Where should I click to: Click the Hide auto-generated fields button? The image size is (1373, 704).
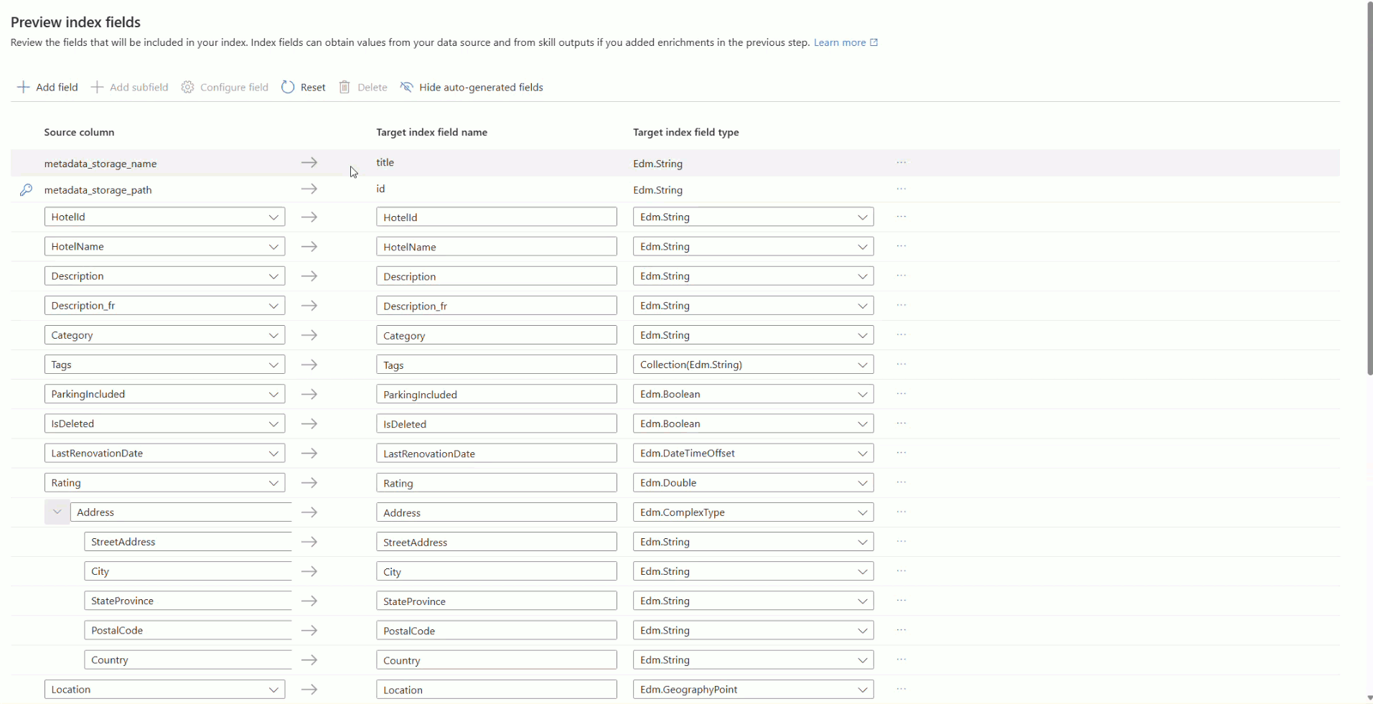click(x=481, y=87)
